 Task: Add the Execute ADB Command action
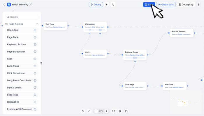(x=35, y=109)
